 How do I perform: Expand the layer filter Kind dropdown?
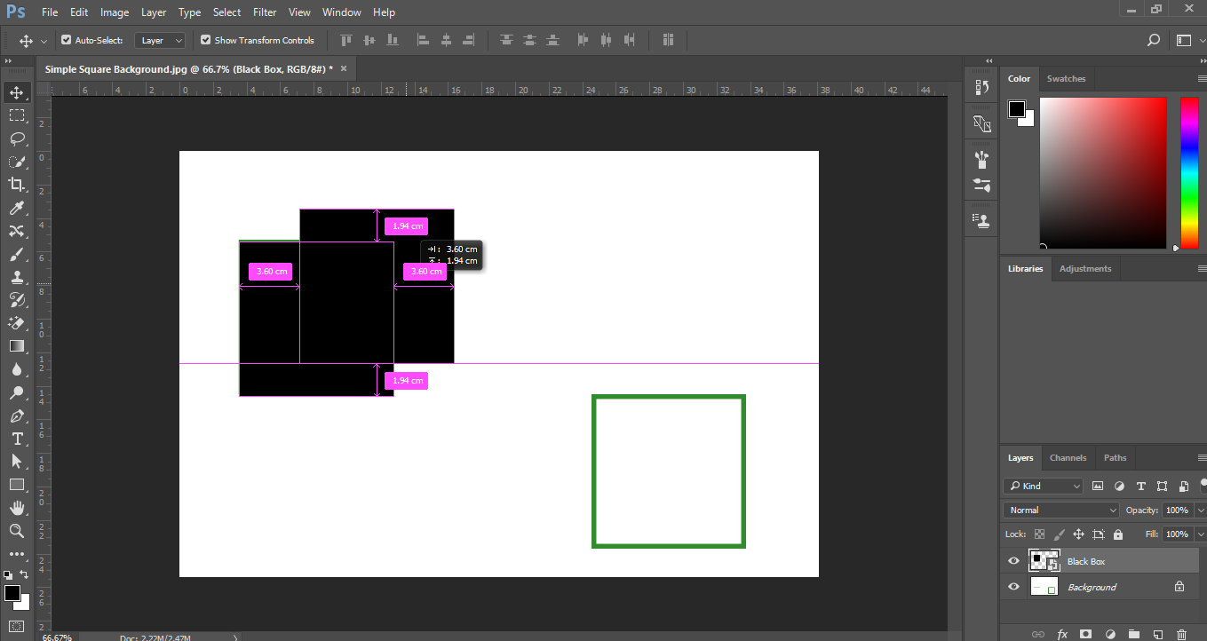click(x=1044, y=486)
